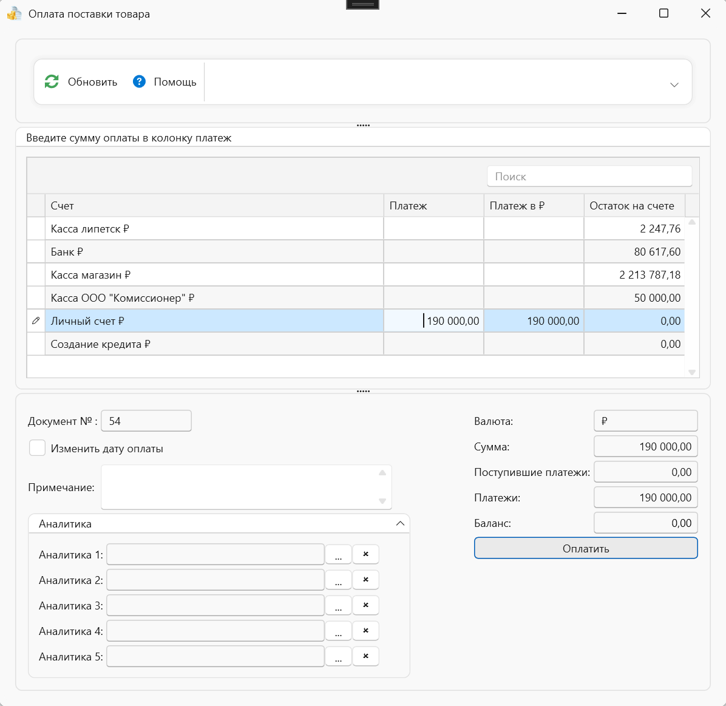726x706 pixels.
Task: Clear the Аналитика 4 field with the × icon
Action: pos(365,631)
